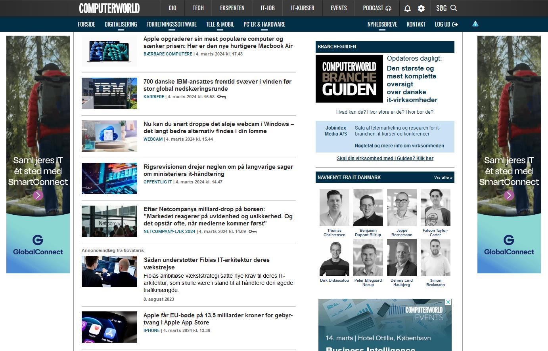Click the OFFENTLIG IT category tag
The height and width of the screenshot is (351, 548).
(158, 182)
